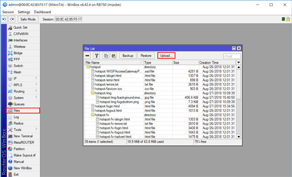Click the paste icon in File List toolbar

[x=113, y=55]
